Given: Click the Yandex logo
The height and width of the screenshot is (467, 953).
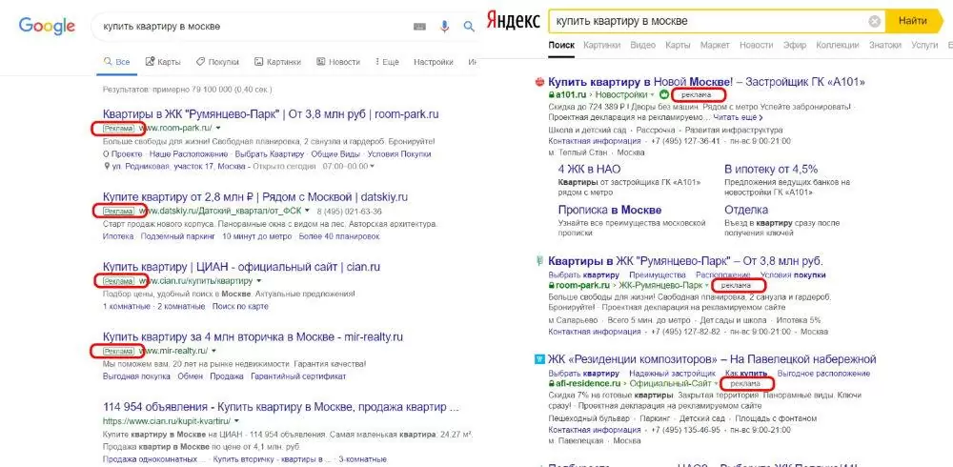Looking at the screenshot, I should tap(513, 21).
